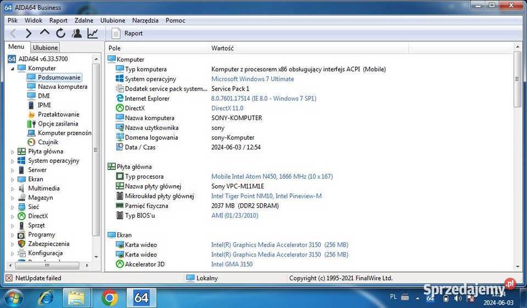Click the Raport toolbar button
Viewport: 527px width, 308px height.
tap(127, 33)
